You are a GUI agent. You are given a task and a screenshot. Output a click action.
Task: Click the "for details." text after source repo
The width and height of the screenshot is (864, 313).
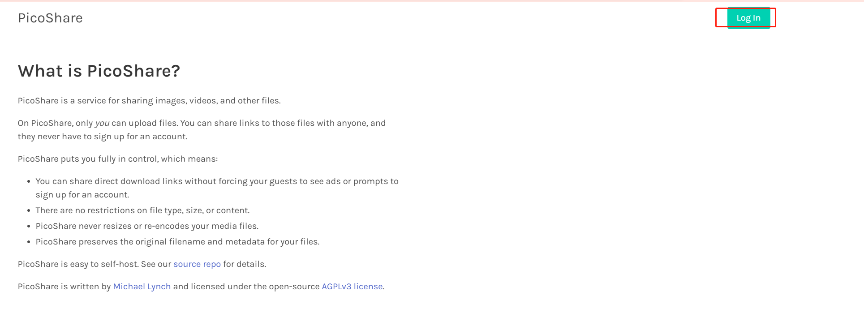(x=245, y=264)
